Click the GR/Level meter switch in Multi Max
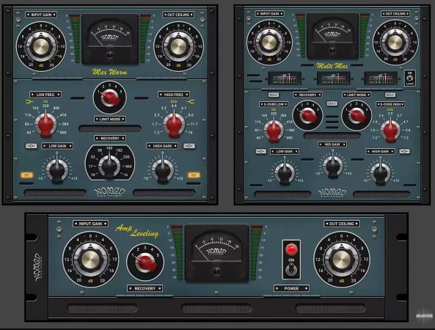The height and width of the screenshot is (330, 435). pos(410,78)
